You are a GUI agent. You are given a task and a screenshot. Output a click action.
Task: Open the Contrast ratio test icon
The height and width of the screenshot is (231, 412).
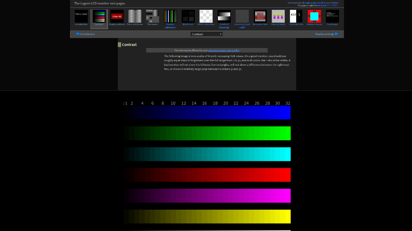[296, 16]
